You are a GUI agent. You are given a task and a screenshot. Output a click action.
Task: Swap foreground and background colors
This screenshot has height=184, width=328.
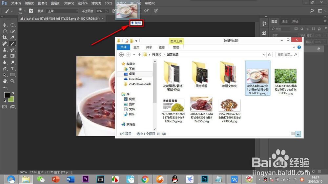[x=13, y=93]
